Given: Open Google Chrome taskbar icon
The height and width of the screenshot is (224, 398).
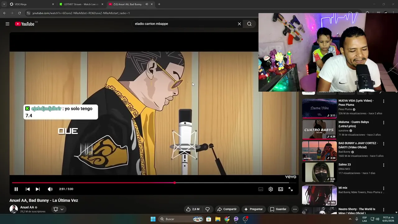Looking at the screenshot, I should tap(227, 219).
